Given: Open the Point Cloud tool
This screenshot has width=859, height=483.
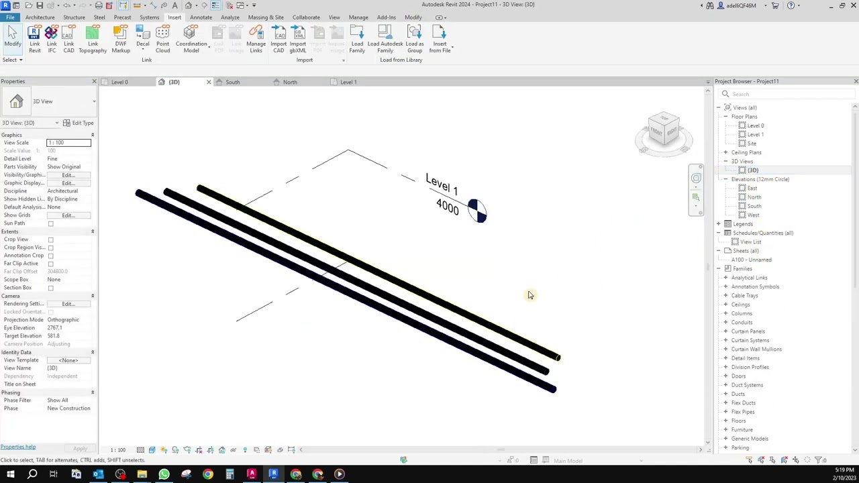Looking at the screenshot, I should tap(162, 39).
